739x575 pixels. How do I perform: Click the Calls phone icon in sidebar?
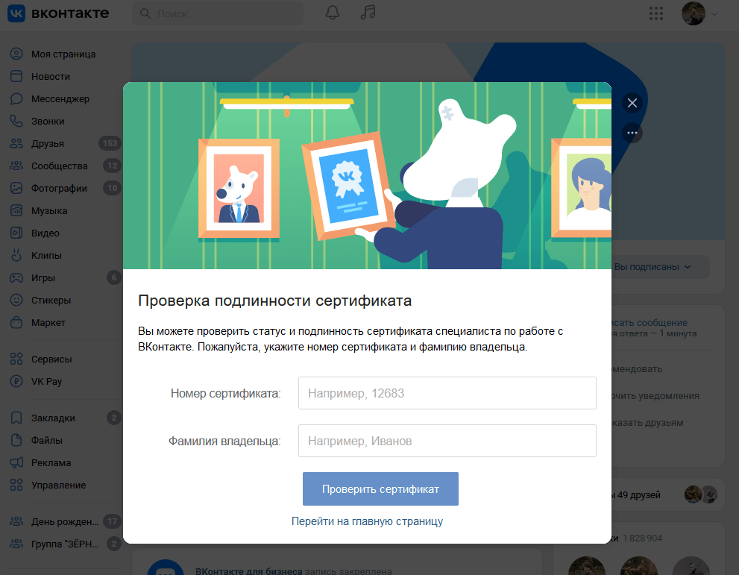click(x=16, y=122)
